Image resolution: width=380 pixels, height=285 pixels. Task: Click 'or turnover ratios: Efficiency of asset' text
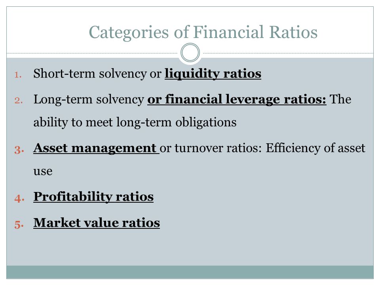click(262, 148)
